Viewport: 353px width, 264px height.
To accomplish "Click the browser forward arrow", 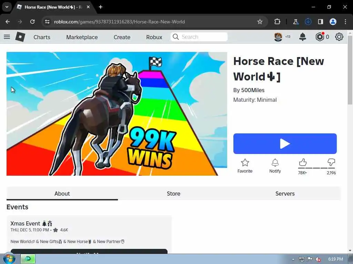I will pyautogui.click(x=20, y=22).
